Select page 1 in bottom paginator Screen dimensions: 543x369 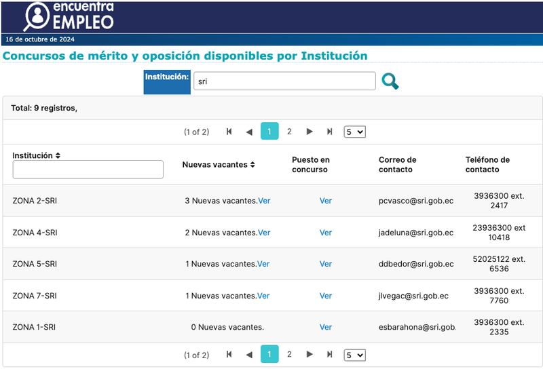pos(269,354)
